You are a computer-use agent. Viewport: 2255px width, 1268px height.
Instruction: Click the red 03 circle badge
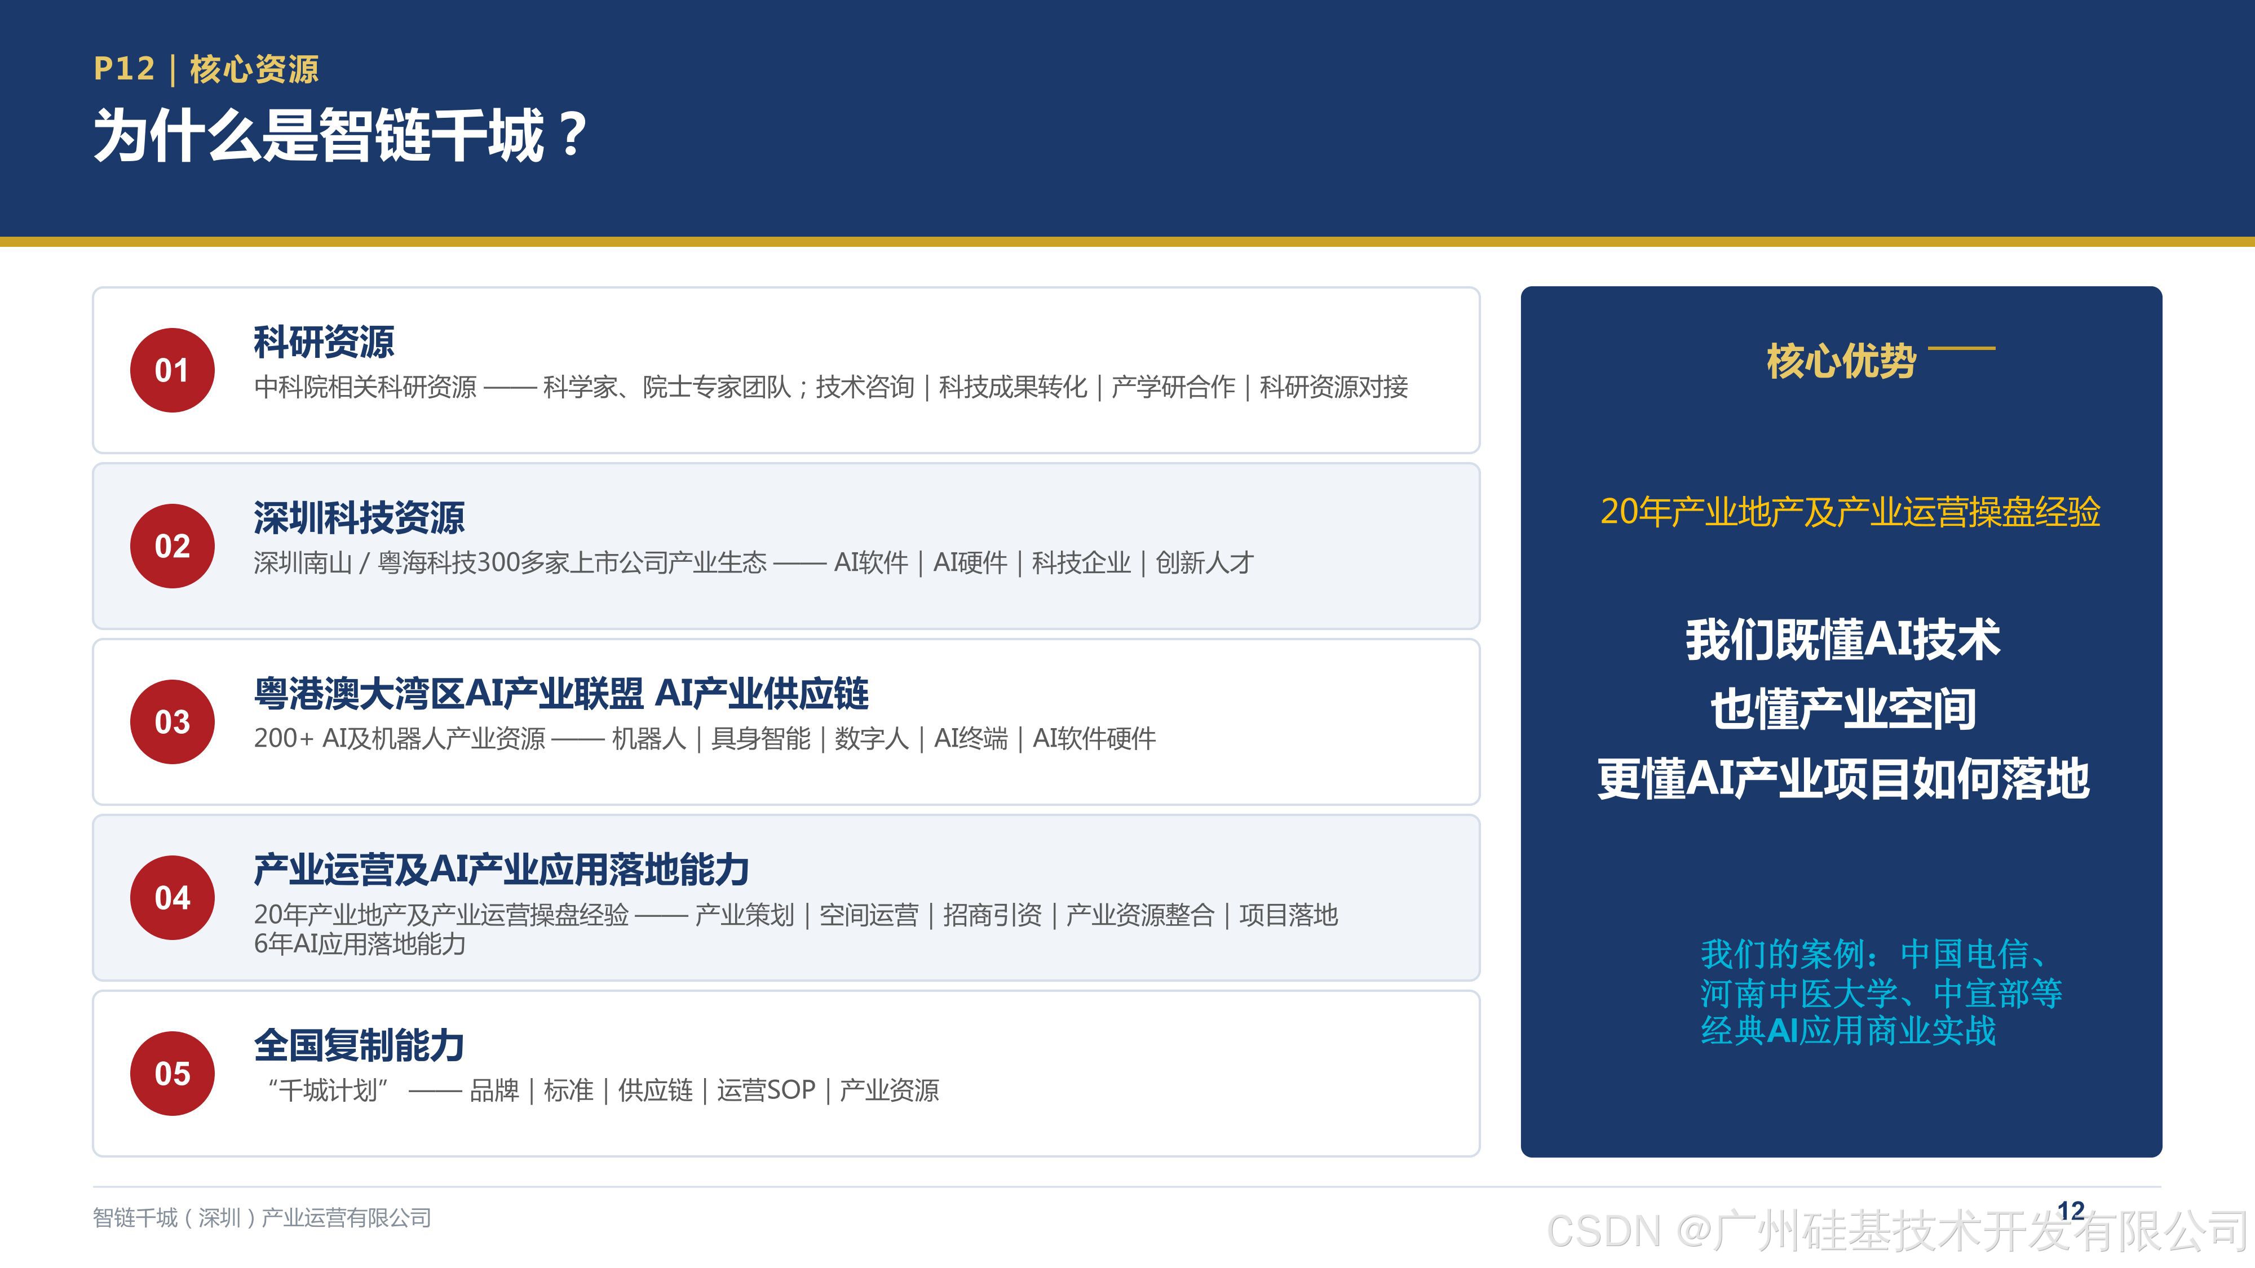pyautogui.click(x=173, y=722)
